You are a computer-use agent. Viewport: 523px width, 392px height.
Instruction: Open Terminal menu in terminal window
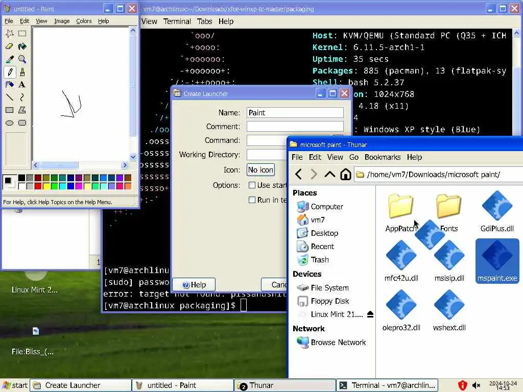[x=177, y=21]
